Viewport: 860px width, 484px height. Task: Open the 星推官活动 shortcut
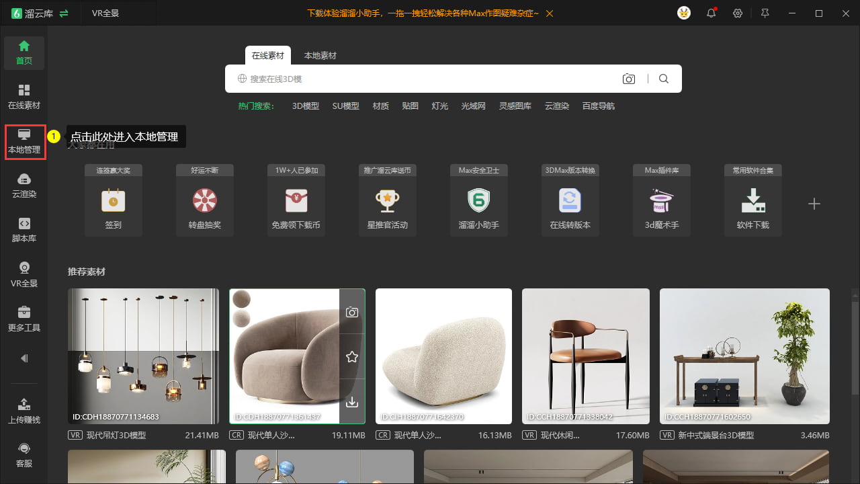388,200
